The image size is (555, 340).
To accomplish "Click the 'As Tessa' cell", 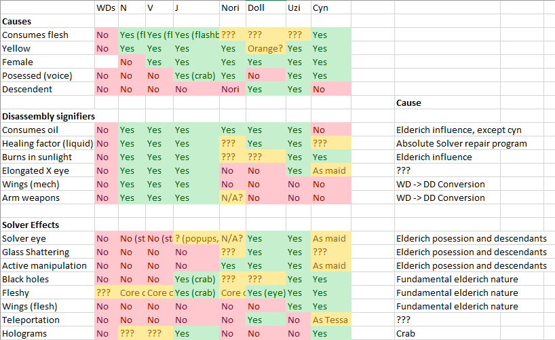I will pos(331,320).
